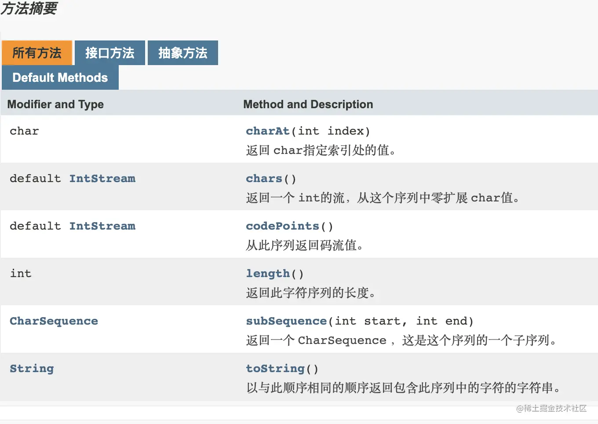The image size is (598, 424).
Task: Open IntStream type in chars row
Action: [x=102, y=179]
